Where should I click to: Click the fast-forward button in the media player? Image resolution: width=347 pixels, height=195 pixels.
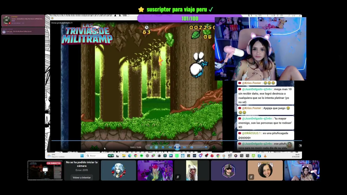click(184, 147)
